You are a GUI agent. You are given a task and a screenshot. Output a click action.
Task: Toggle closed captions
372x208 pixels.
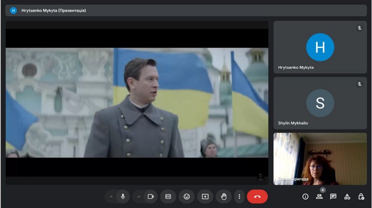[x=168, y=197]
